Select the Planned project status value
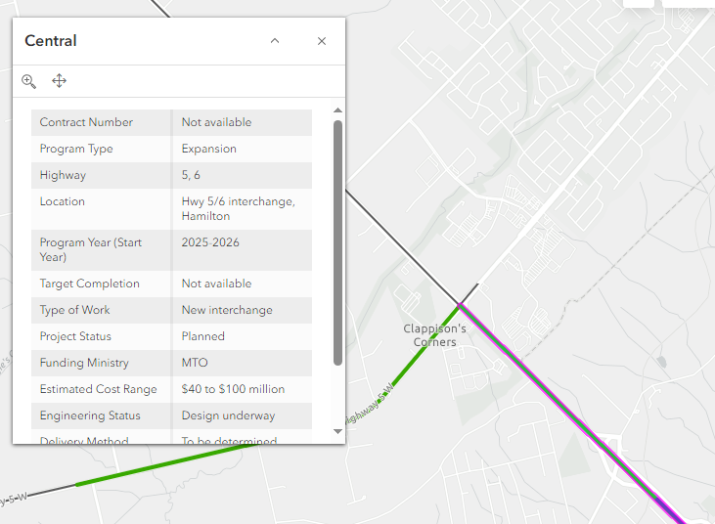Screen dimensions: 715x524 (x=203, y=336)
